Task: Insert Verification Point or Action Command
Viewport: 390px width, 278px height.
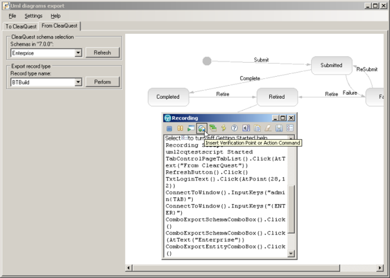Action: click(x=202, y=128)
